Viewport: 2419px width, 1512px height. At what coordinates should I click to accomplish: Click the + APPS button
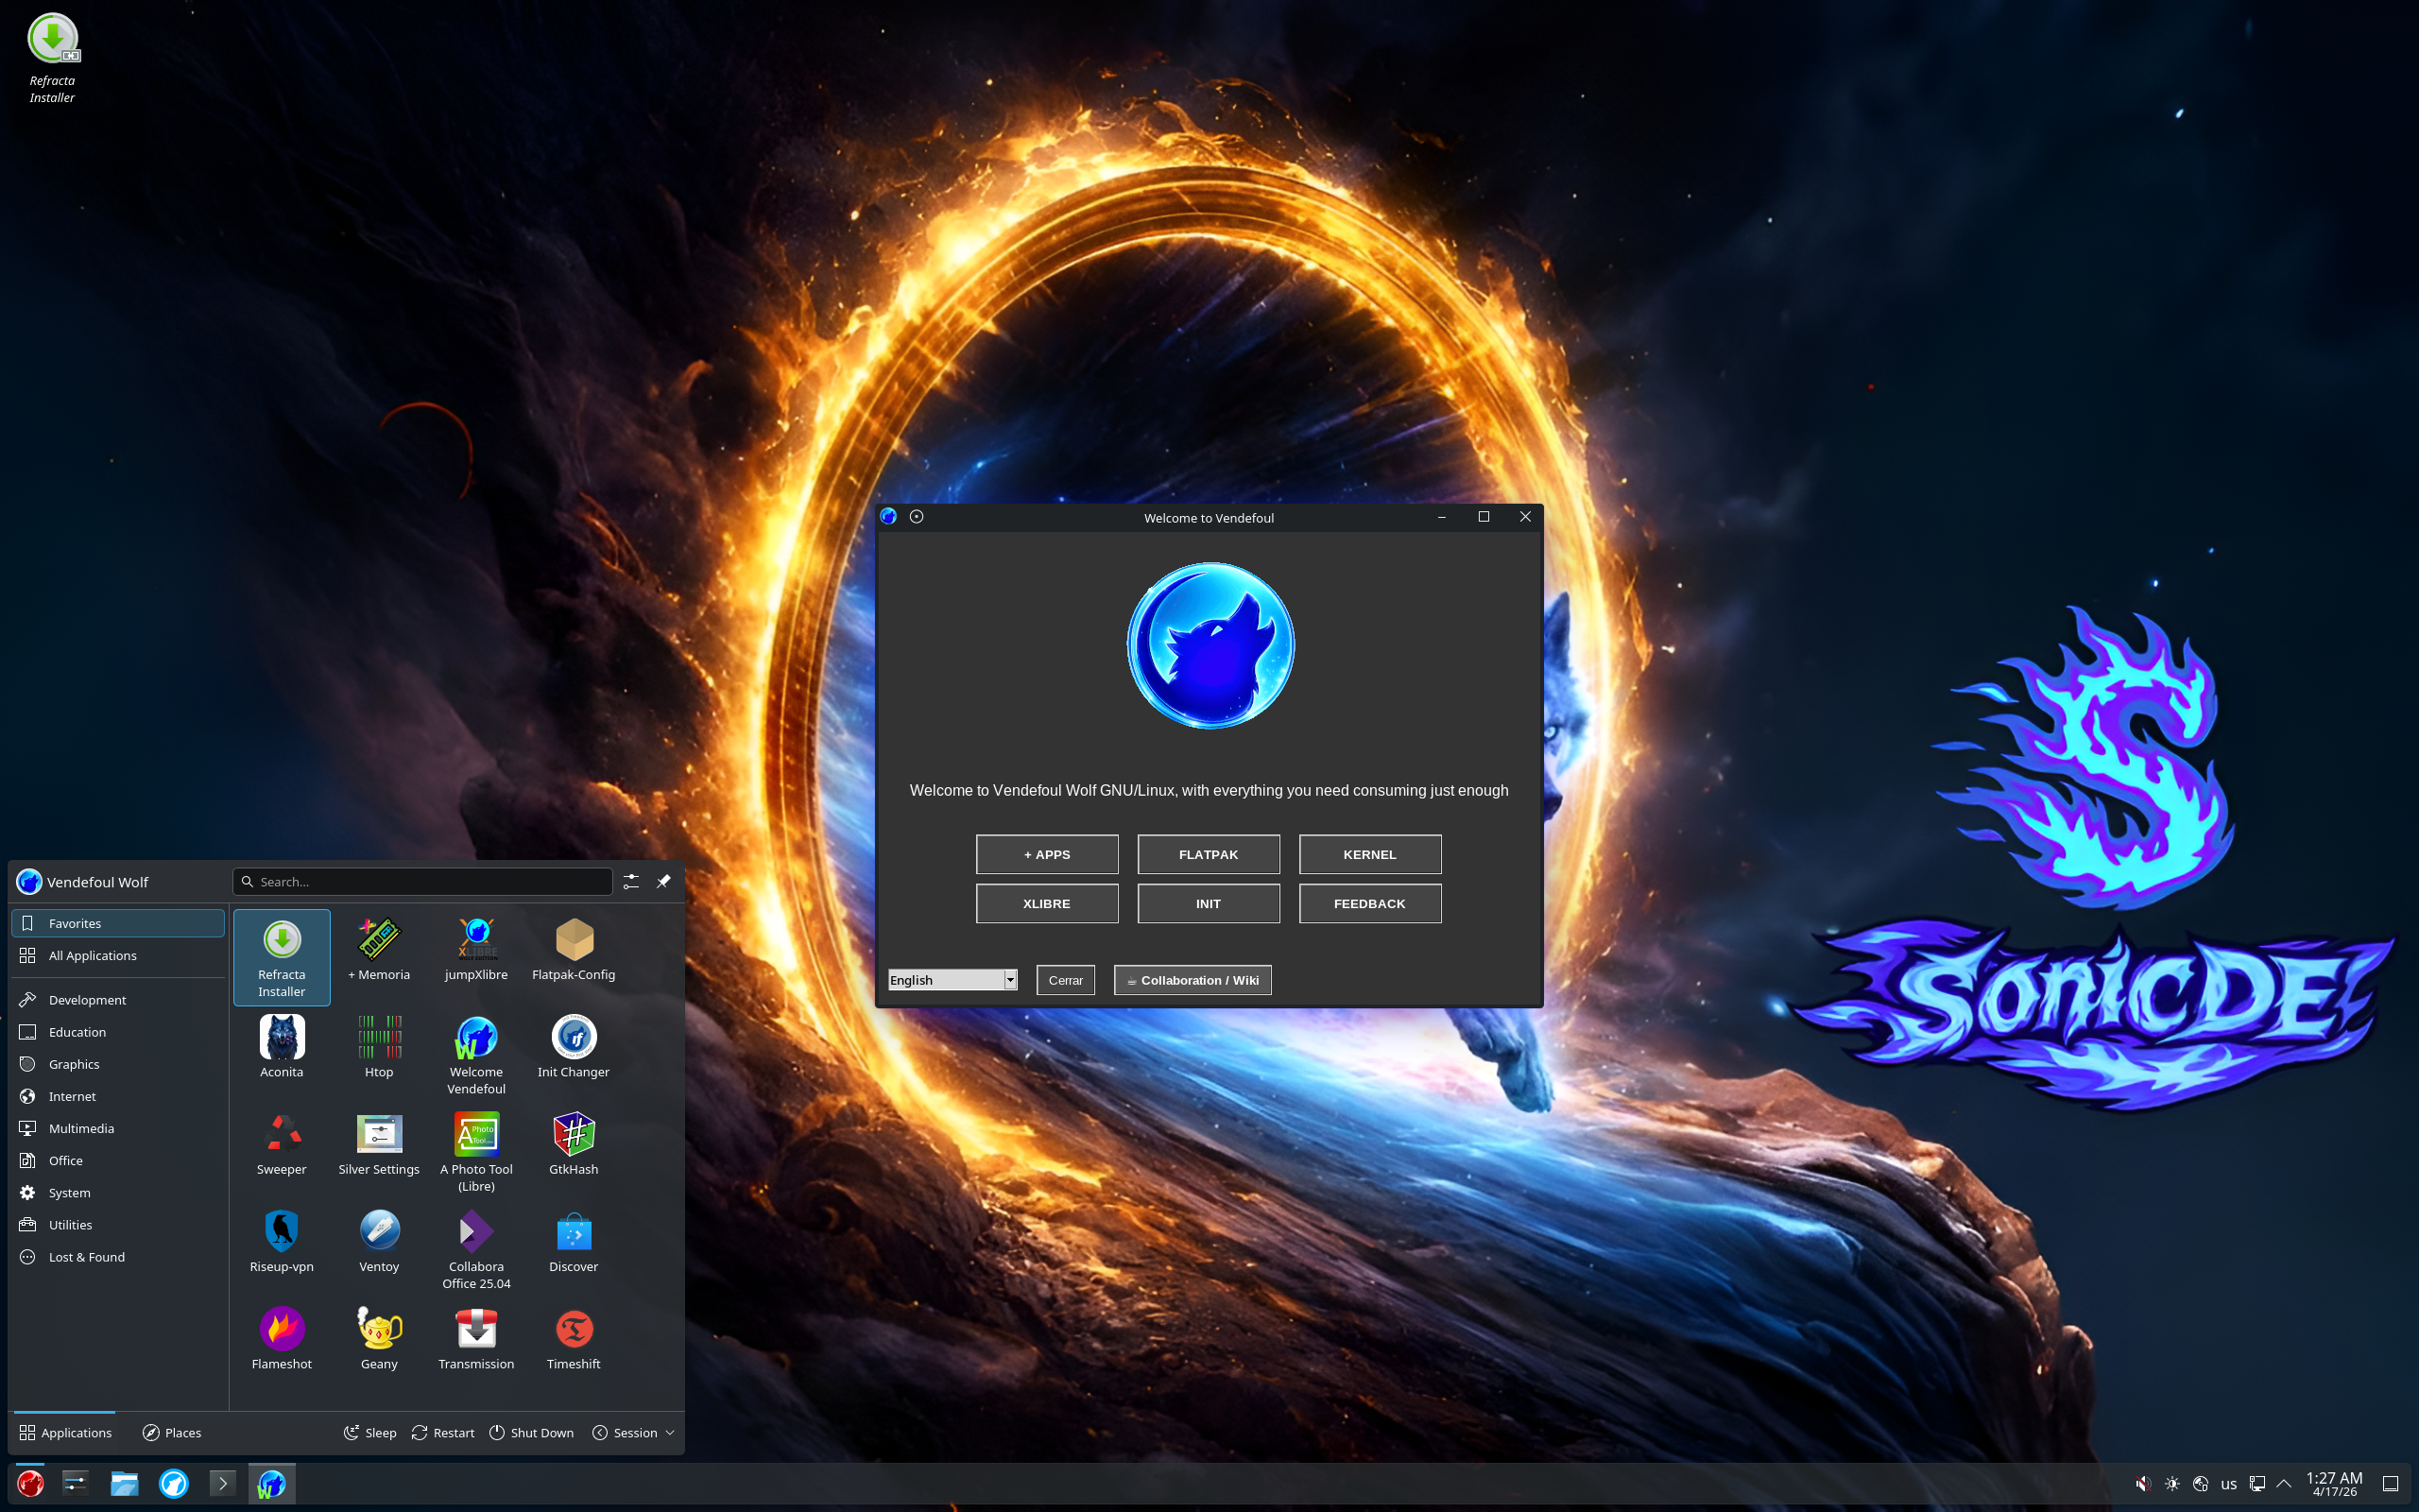coord(1047,854)
